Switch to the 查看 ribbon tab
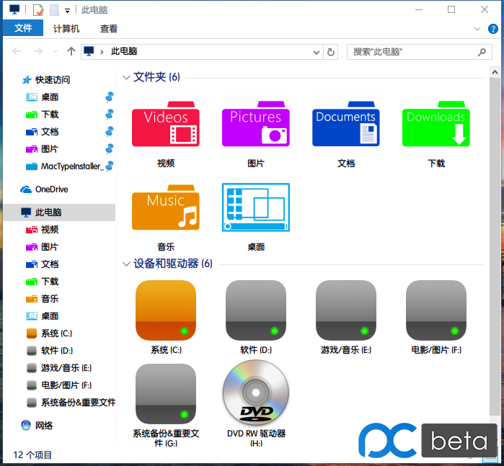Image resolution: width=504 pixels, height=466 pixels. click(x=109, y=29)
